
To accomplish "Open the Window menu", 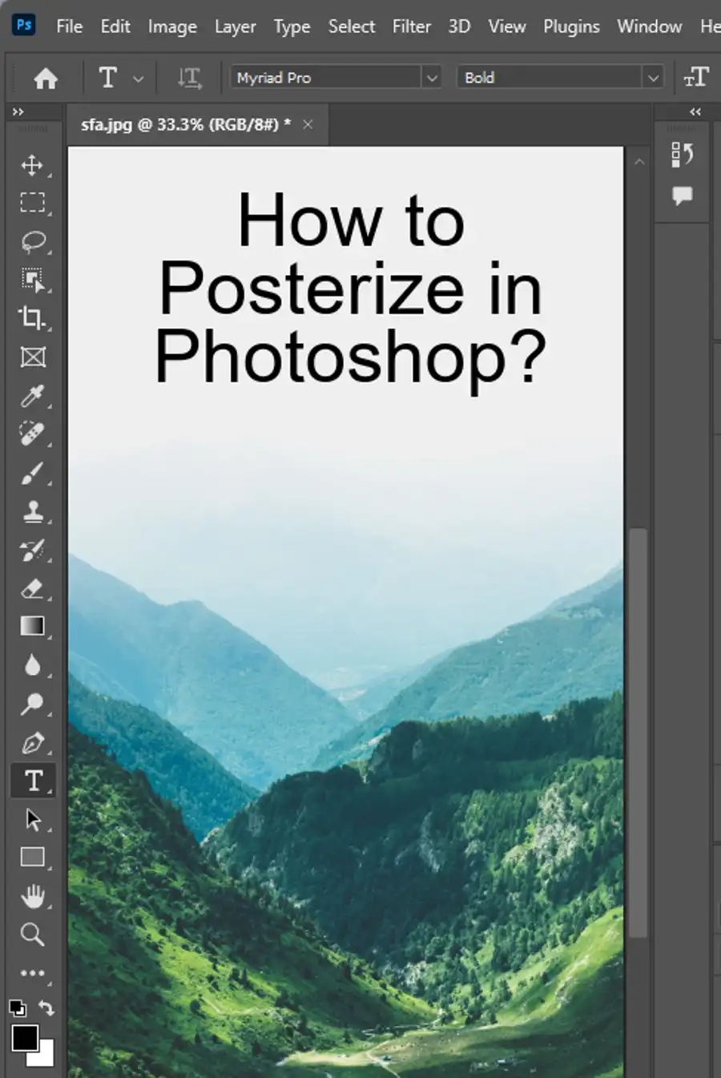I will click(650, 26).
